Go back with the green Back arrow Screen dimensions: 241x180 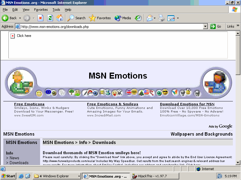point(9,18)
